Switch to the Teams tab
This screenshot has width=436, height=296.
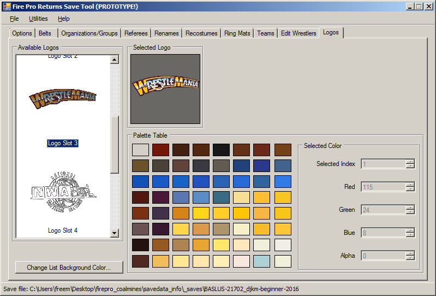coord(266,33)
